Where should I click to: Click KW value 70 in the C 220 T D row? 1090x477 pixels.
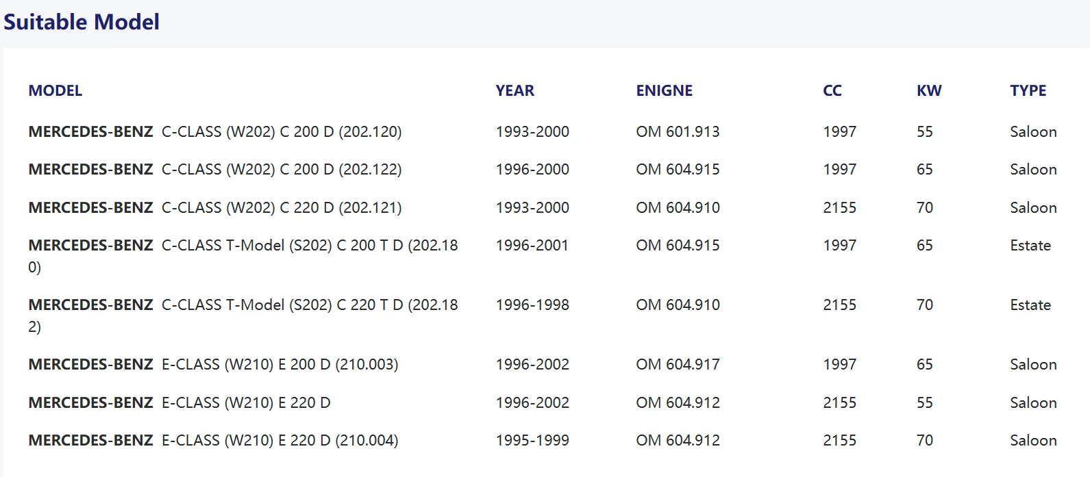click(925, 305)
